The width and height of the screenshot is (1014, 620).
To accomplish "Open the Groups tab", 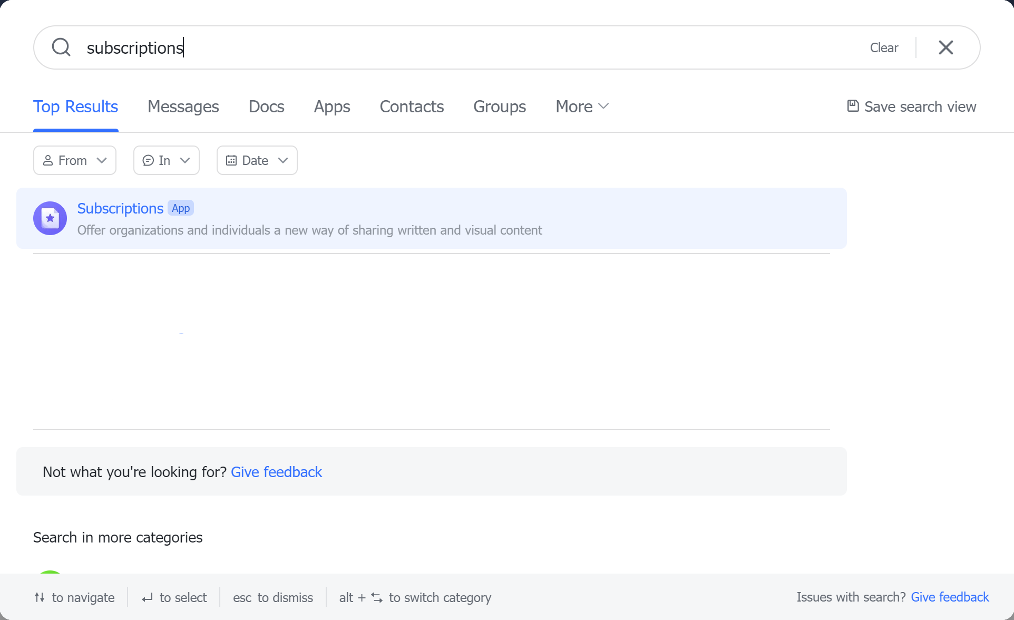I will 499,106.
